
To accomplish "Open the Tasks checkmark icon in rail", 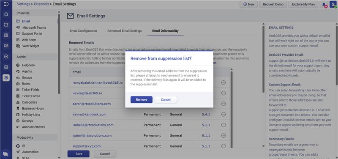I will point(6,57).
